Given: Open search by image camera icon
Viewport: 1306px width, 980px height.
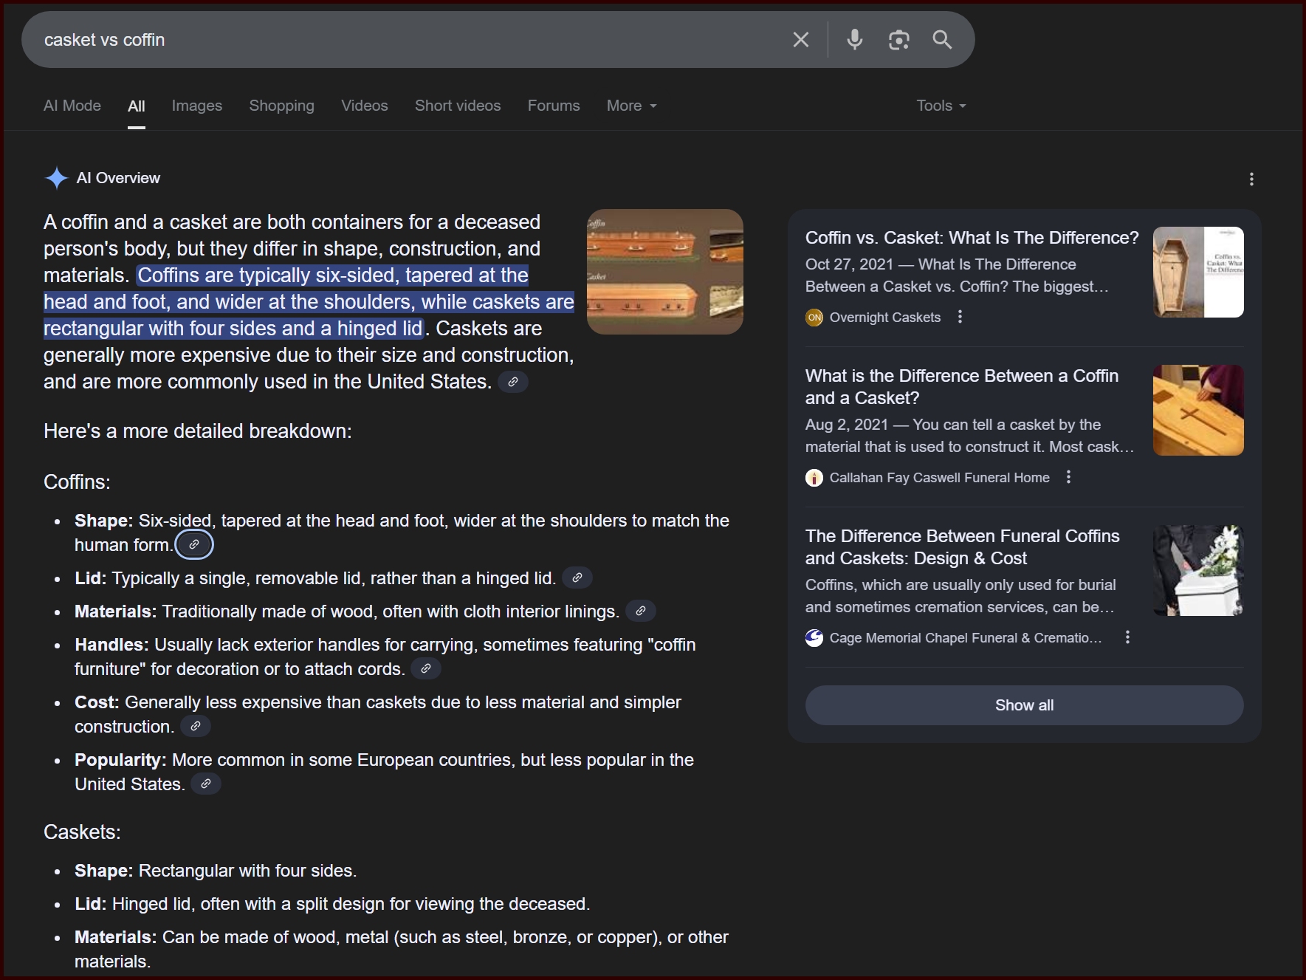Looking at the screenshot, I should pos(898,40).
